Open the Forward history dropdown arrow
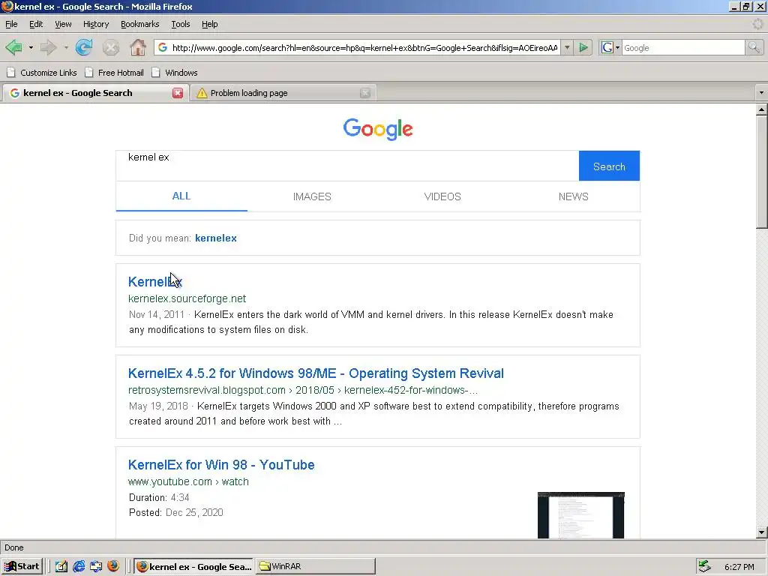Screen dimensions: 768x576 66,47
